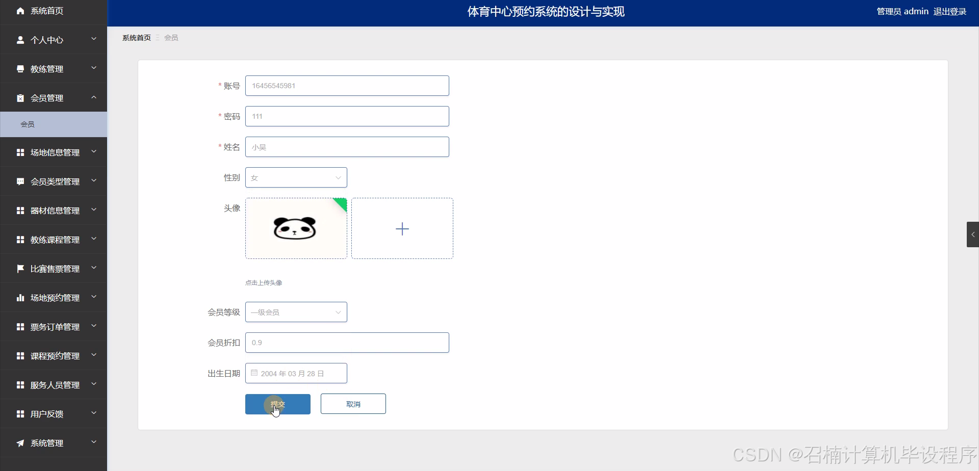Cancel editing with 取消 button
979x471 pixels.
[353, 403]
